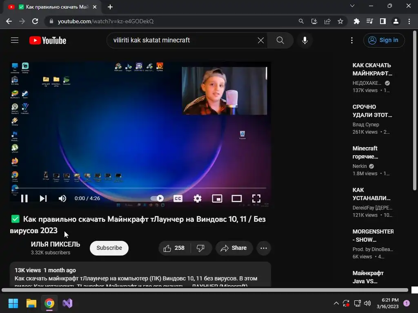Screen dimensions: 418x313
Task: Subscribe to ИЛЬЯ ПИКСЕЛЬ channel
Action: (x=109, y=248)
